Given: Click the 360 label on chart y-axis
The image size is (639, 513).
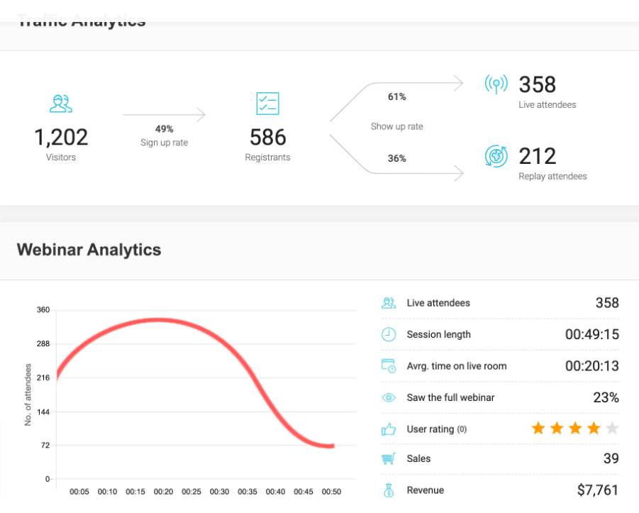Looking at the screenshot, I should pos(43,310).
